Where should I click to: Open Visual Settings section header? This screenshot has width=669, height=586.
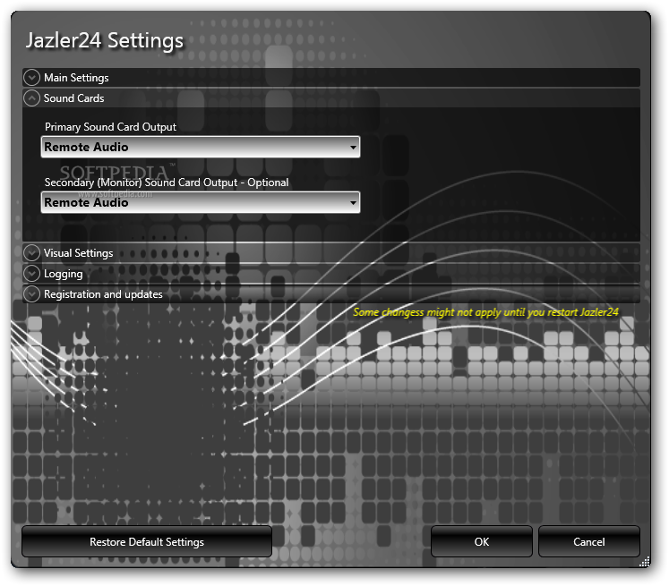(x=331, y=252)
